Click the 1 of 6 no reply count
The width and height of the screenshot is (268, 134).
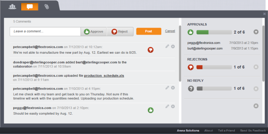tap(239, 88)
